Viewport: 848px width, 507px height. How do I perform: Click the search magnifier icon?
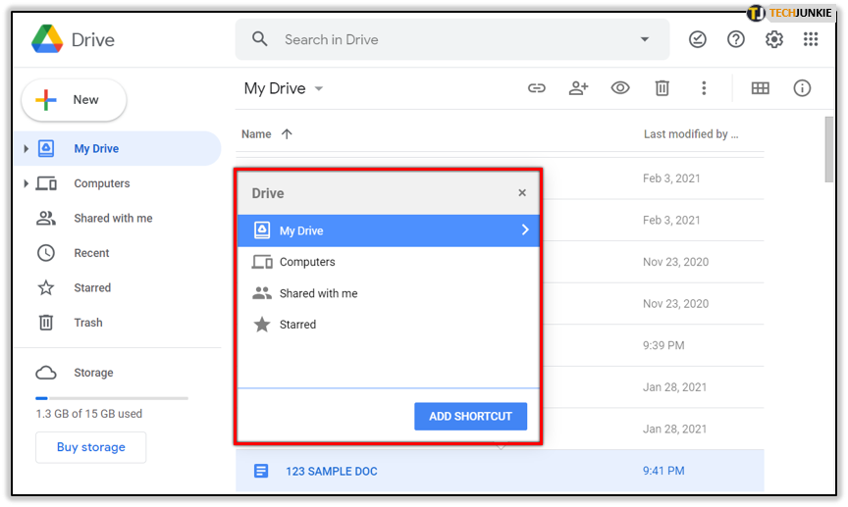(x=259, y=39)
